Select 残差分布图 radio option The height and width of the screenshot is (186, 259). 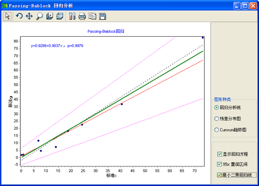click(217, 119)
